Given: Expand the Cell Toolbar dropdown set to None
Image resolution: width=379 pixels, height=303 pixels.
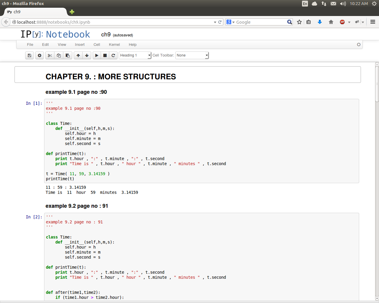Looking at the screenshot, I should 192,55.
